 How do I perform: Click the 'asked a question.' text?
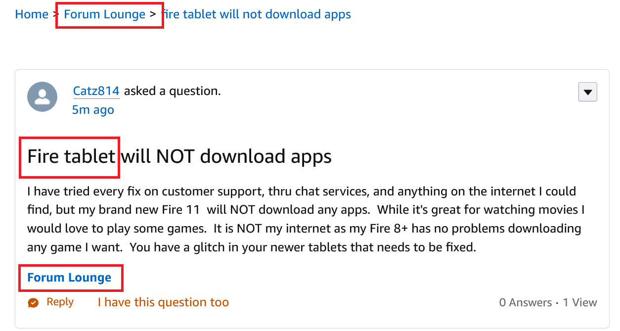(172, 91)
